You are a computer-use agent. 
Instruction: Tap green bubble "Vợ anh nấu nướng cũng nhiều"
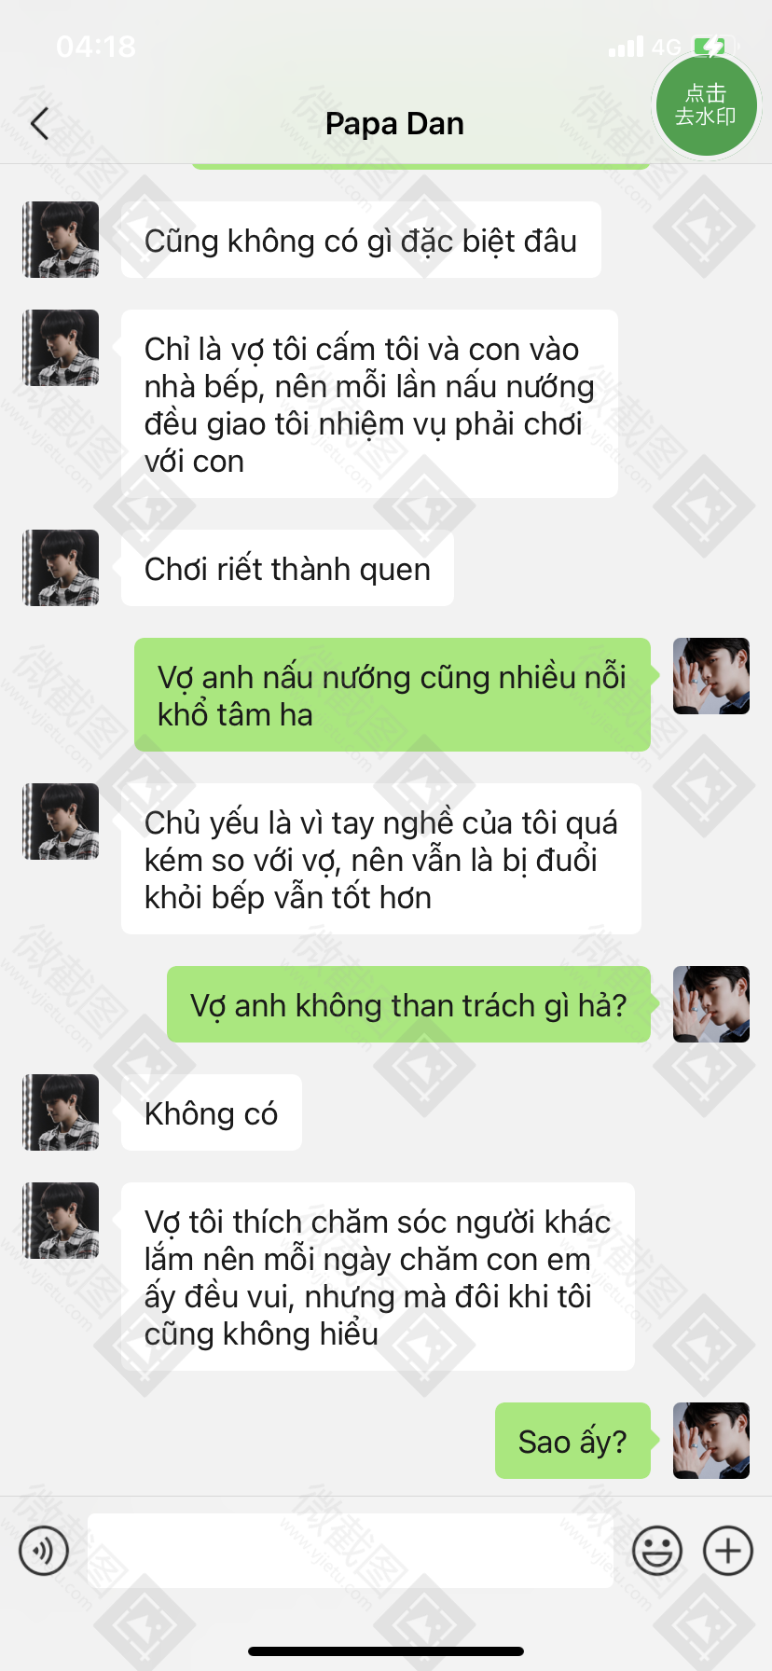(393, 695)
